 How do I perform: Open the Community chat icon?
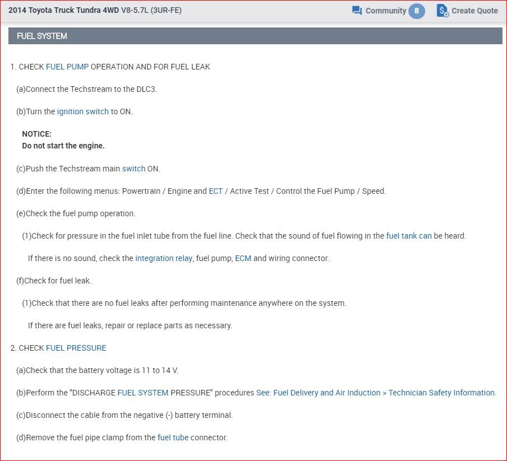pyautogui.click(x=357, y=11)
